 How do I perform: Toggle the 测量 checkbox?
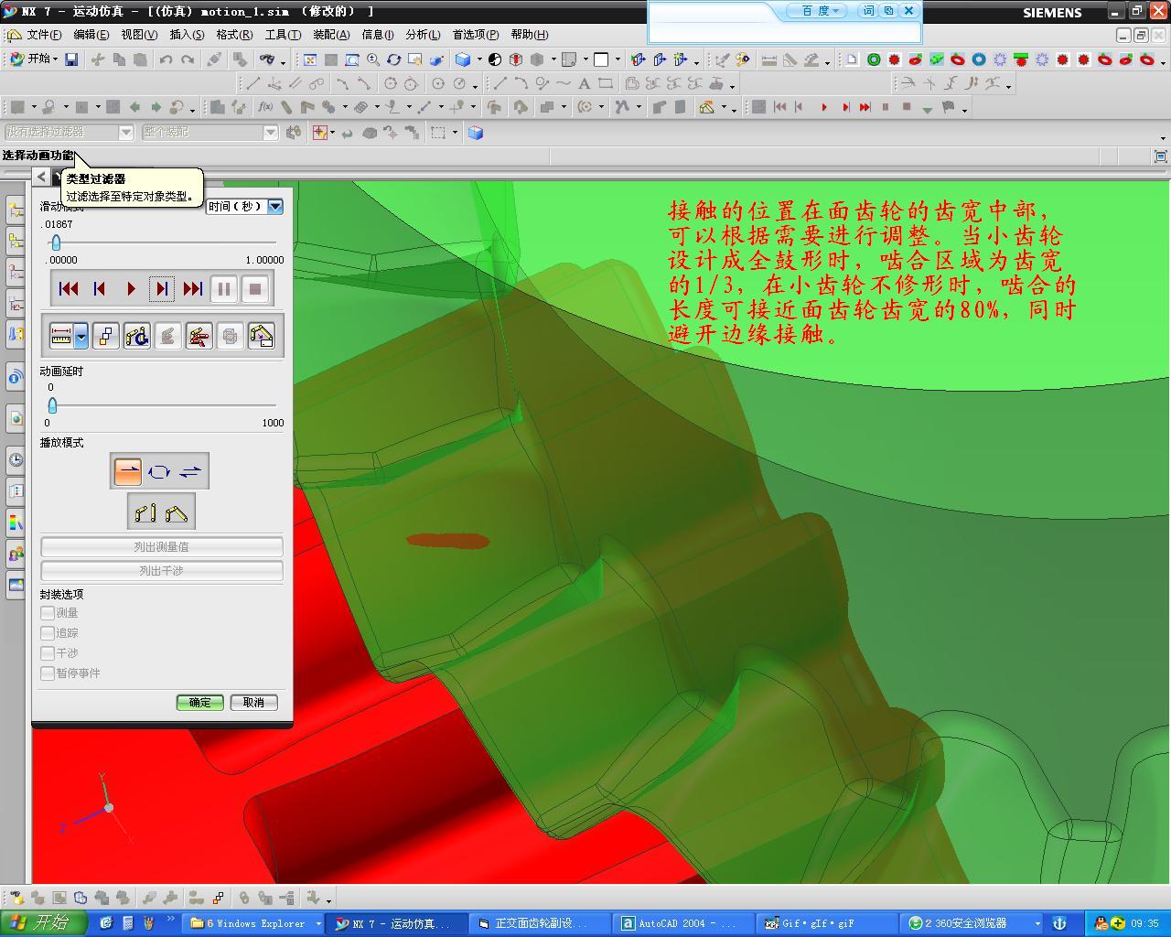[x=48, y=613]
